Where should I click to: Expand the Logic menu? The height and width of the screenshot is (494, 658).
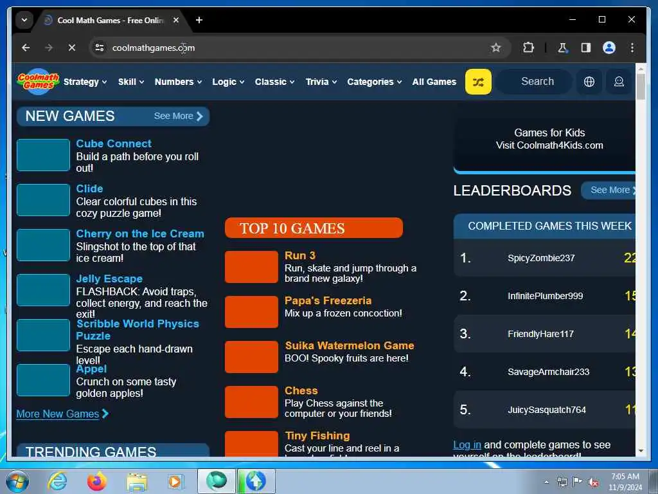pos(228,82)
